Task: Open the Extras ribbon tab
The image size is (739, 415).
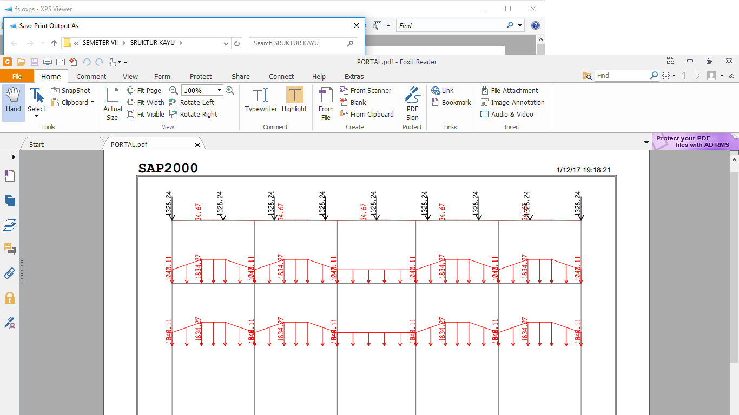Action: pos(354,76)
